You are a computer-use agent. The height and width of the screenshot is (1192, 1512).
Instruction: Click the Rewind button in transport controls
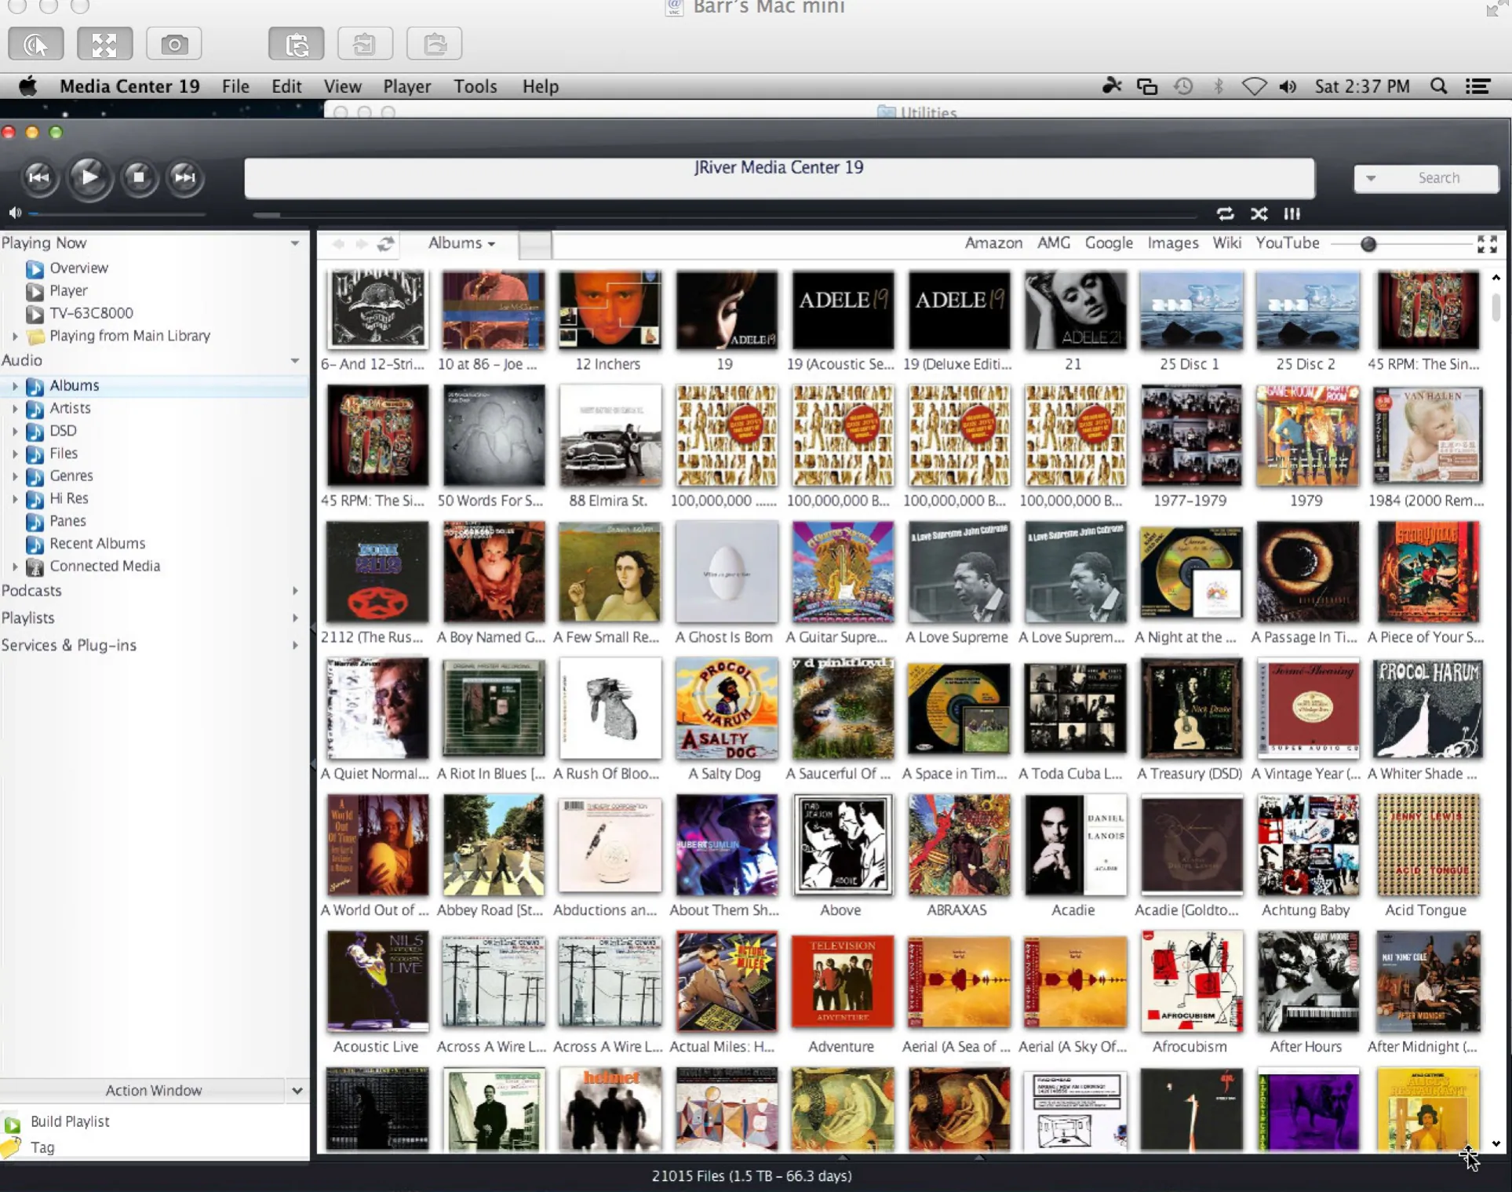[39, 176]
